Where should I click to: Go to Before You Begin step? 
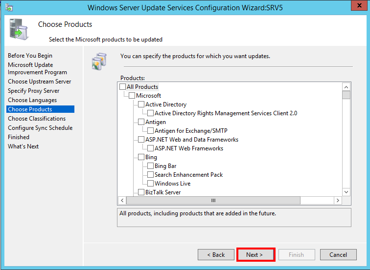pyautogui.click(x=30, y=56)
